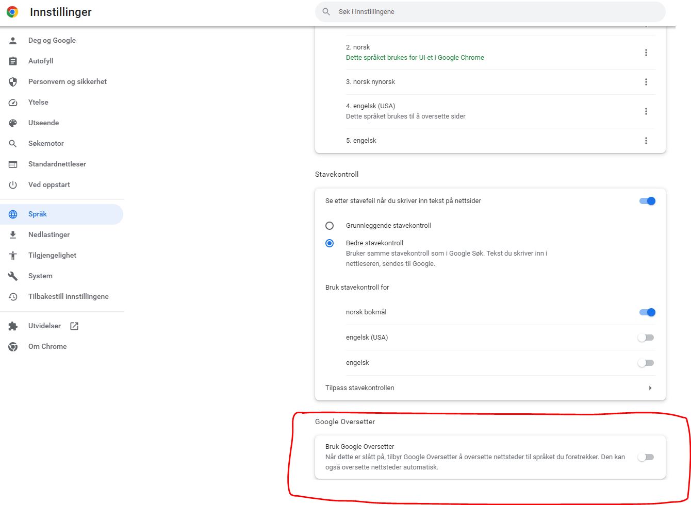This screenshot has width=691, height=505.
Task: Click the browser window icon for Standardnettleser
Action: [13, 164]
